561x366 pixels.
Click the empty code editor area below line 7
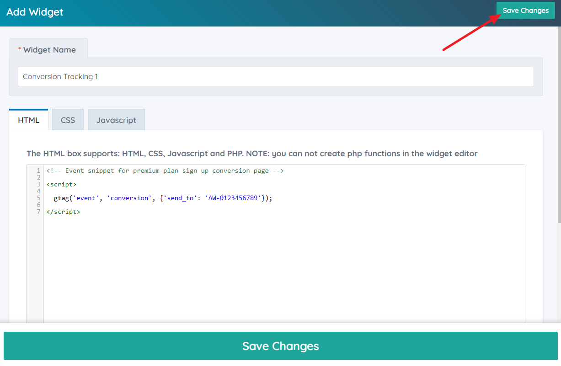point(283,270)
